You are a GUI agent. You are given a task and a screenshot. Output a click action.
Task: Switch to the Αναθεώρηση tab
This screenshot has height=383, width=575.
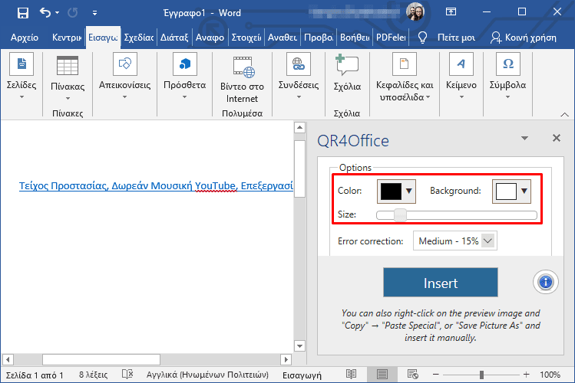pyautogui.click(x=282, y=38)
